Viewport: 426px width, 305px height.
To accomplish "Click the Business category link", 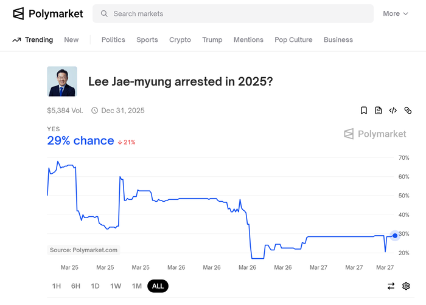I will pos(338,39).
